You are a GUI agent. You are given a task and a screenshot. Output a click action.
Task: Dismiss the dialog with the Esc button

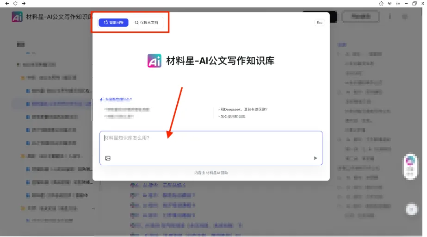coord(319,23)
